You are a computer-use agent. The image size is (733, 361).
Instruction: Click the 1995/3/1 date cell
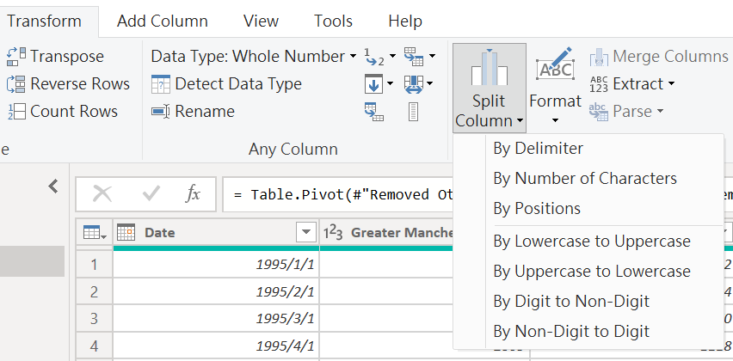click(x=216, y=319)
